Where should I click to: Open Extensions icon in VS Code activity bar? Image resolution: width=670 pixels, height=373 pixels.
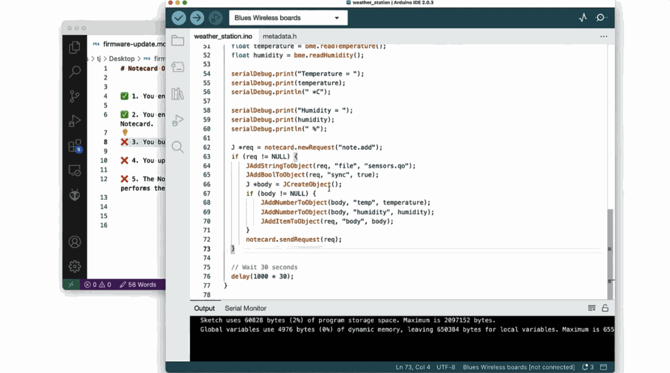point(75,146)
